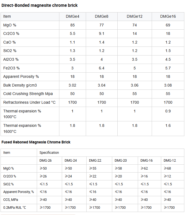This screenshot has height=215, width=186.
Task: Select Refractoriness Under Load °C row label
Action: pos(29,102)
